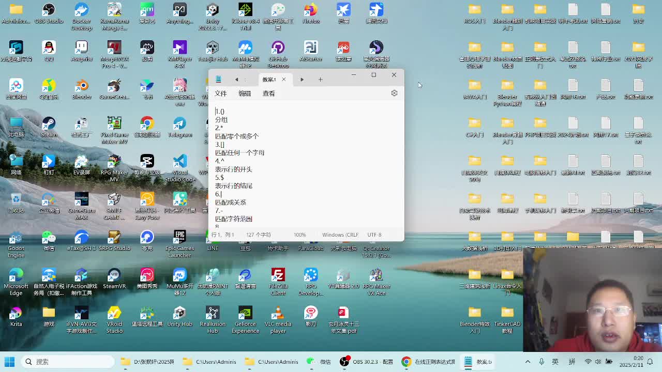662x372 pixels.
Task: Open the Pixel Game Maker MV shortcut
Action: pos(114,130)
